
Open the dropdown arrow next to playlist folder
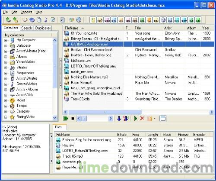point(155,118)
